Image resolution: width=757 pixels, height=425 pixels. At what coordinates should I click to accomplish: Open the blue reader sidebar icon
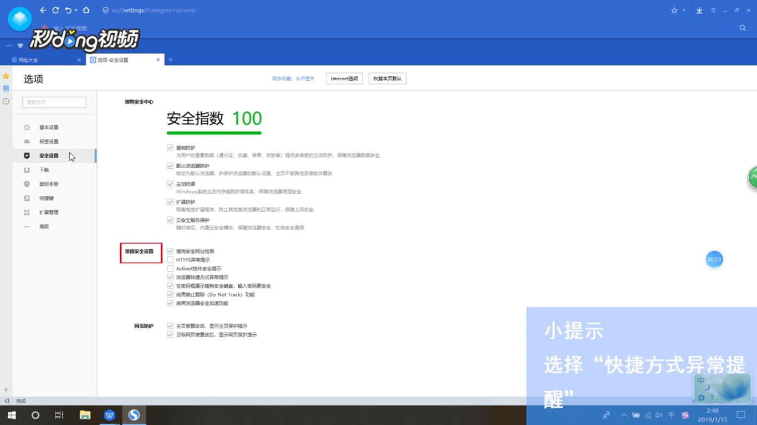[6, 89]
